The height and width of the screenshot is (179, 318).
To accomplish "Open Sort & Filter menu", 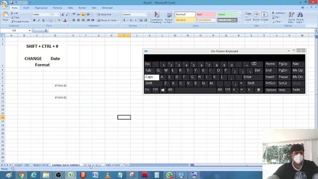I will (292, 17).
